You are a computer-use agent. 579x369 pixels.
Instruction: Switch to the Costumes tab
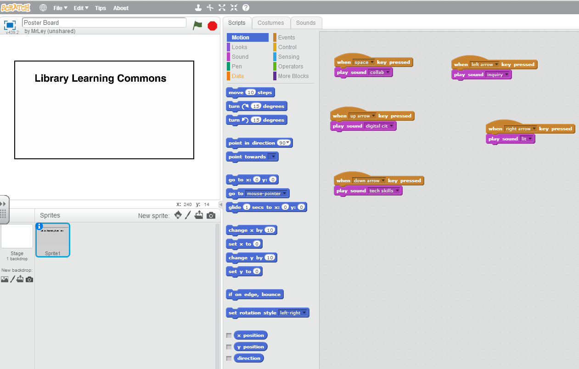(271, 22)
